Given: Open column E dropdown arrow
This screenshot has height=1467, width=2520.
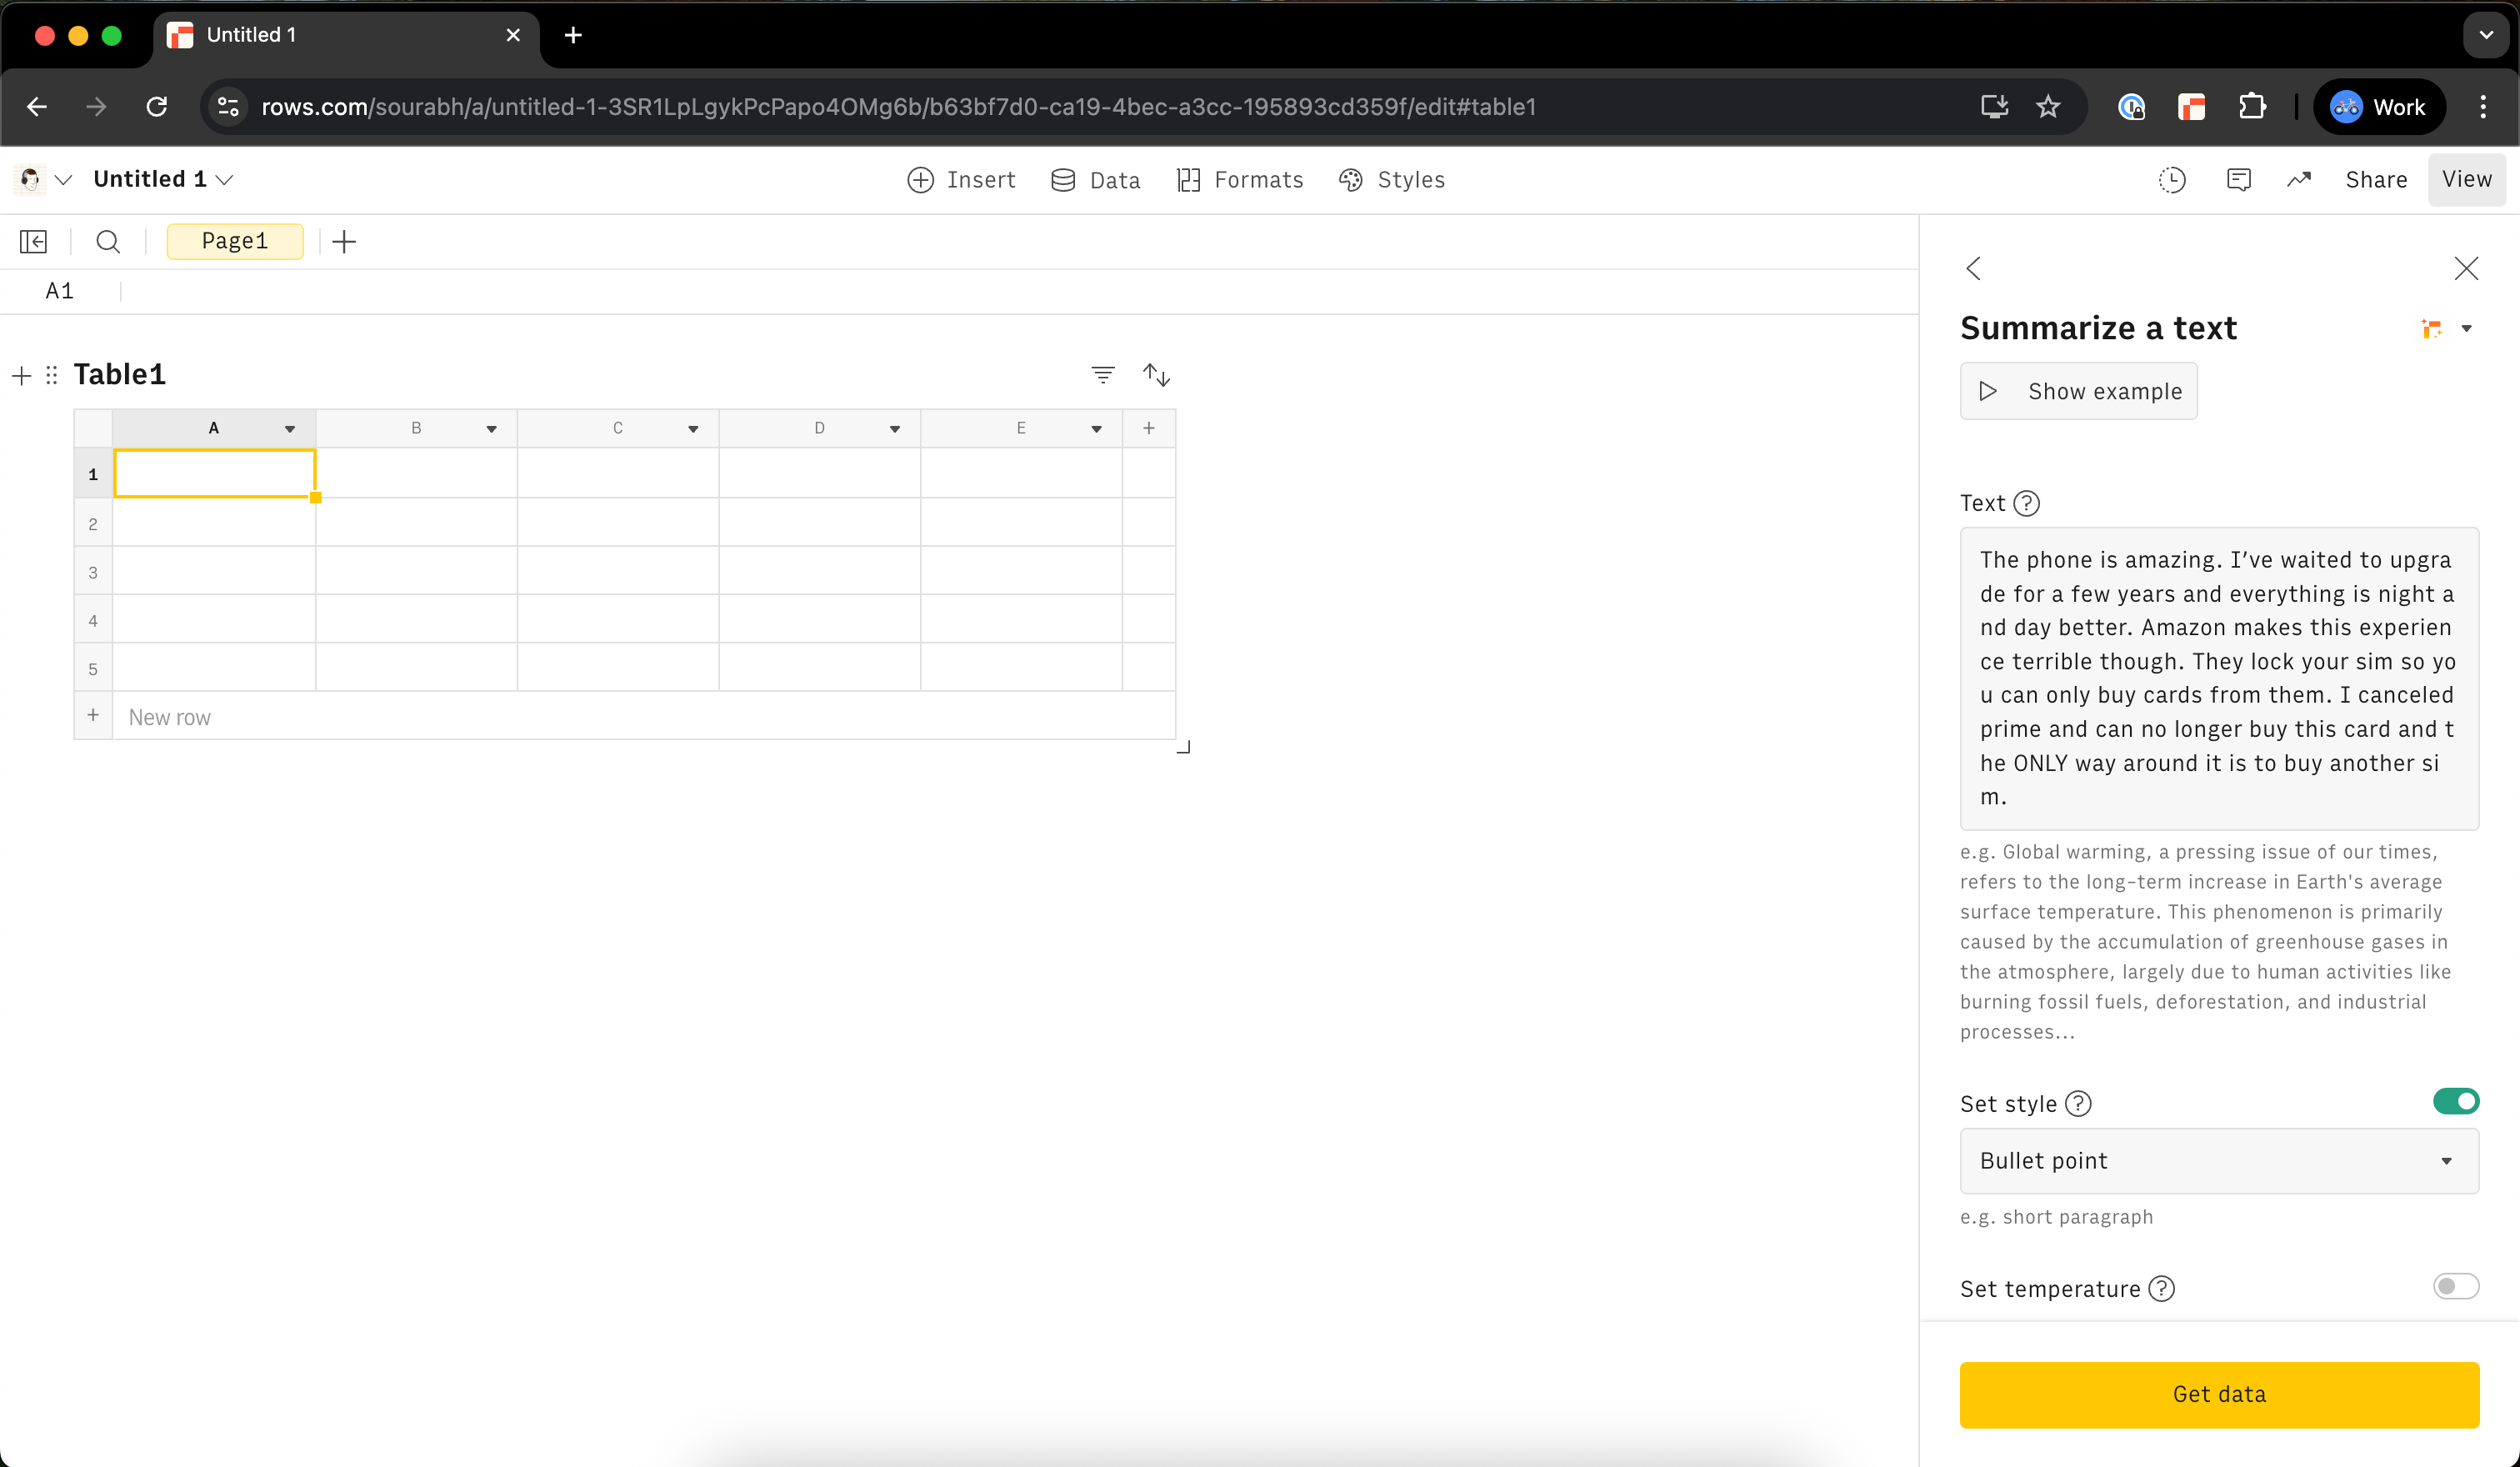Looking at the screenshot, I should click(1097, 429).
